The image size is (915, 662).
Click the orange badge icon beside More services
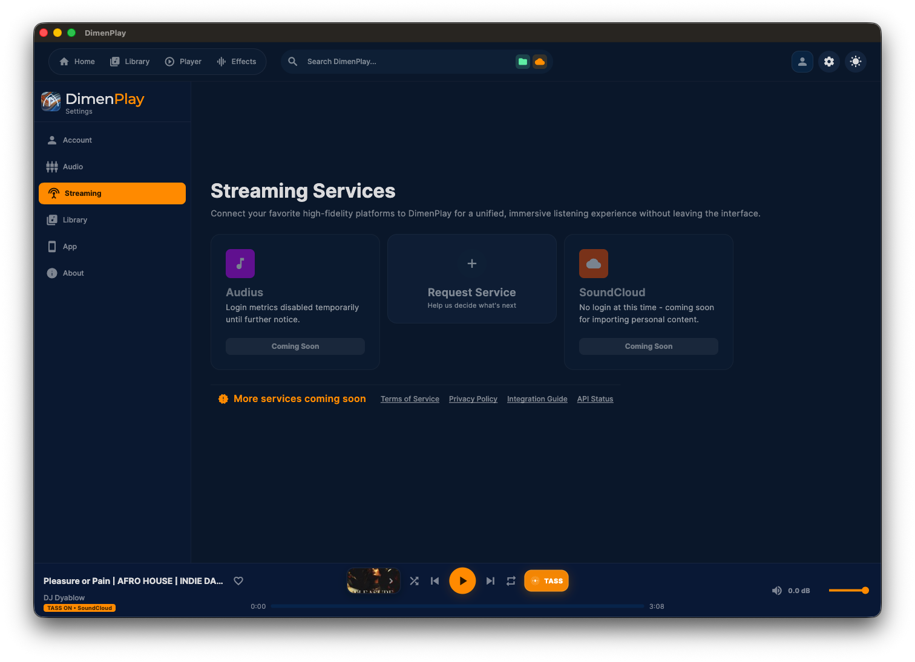[223, 399]
